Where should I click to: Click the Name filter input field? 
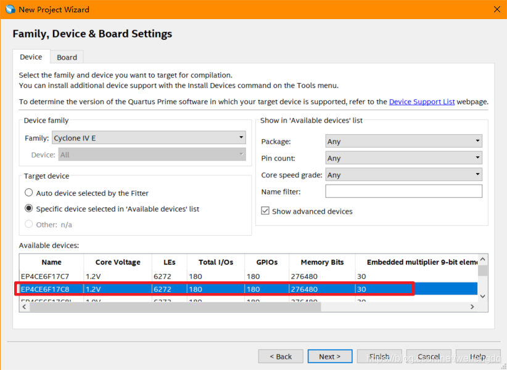tap(403, 191)
